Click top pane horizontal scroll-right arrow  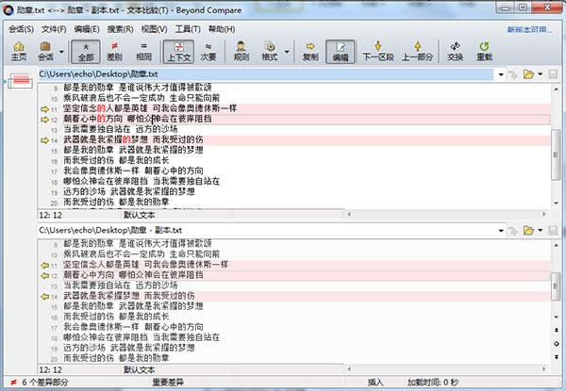(544, 215)
